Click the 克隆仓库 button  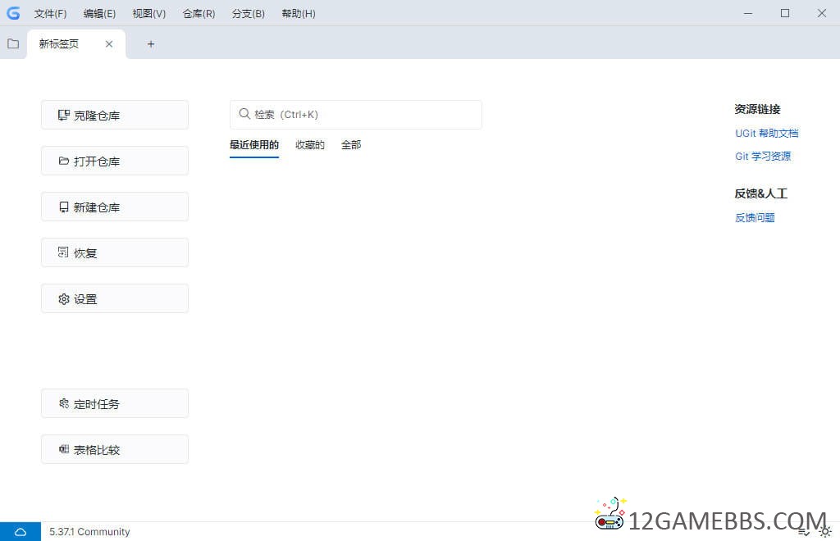115,115
